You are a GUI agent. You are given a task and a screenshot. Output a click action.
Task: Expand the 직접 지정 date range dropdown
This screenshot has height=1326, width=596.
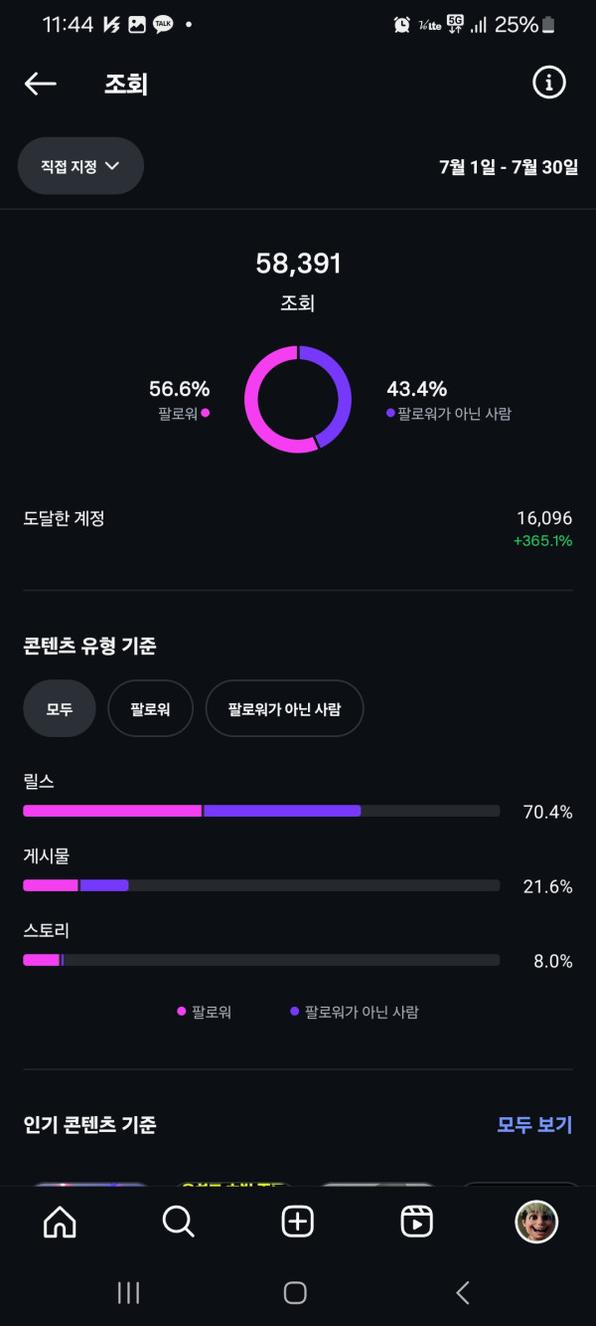click(x=80, y=166)
